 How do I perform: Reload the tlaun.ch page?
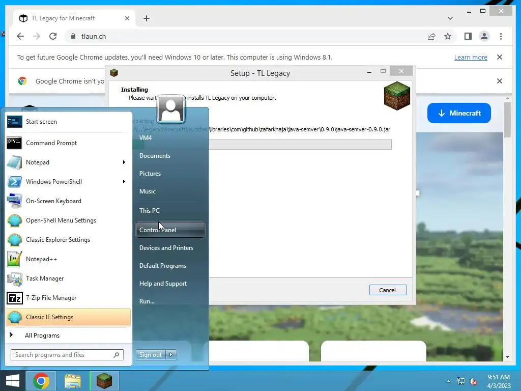(53, 36)
